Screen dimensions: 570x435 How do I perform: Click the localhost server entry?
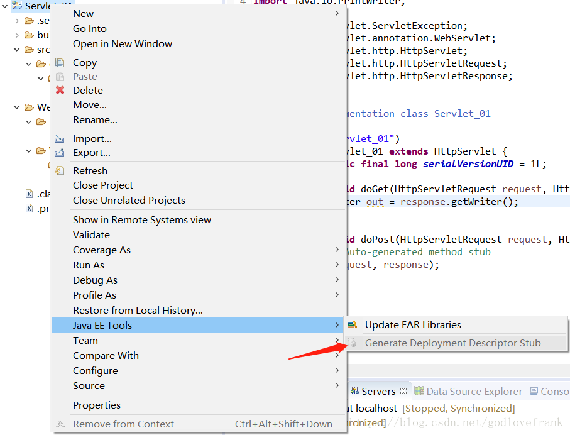[431, 409]
